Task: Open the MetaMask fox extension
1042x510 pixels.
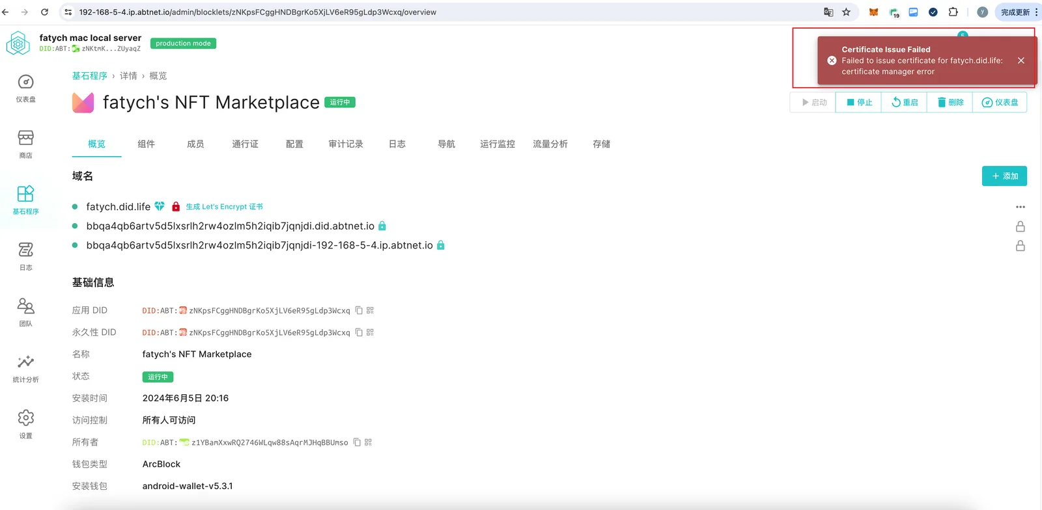Action: (874, 12)
